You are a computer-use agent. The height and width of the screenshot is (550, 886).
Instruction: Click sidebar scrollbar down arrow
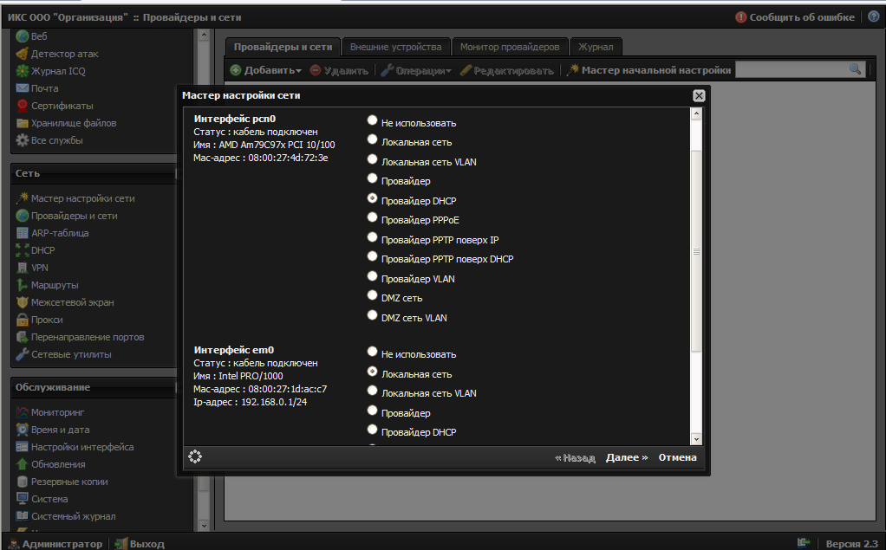[x=204, y=525]
